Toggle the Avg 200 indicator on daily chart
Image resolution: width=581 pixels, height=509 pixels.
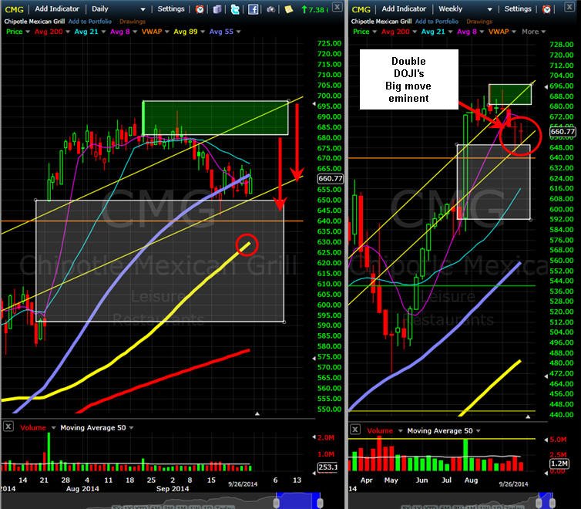[x=49, y=32]
